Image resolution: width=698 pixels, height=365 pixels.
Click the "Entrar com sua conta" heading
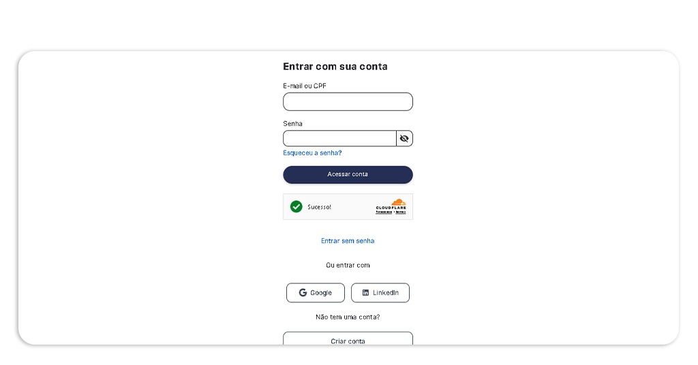(335, 67)
